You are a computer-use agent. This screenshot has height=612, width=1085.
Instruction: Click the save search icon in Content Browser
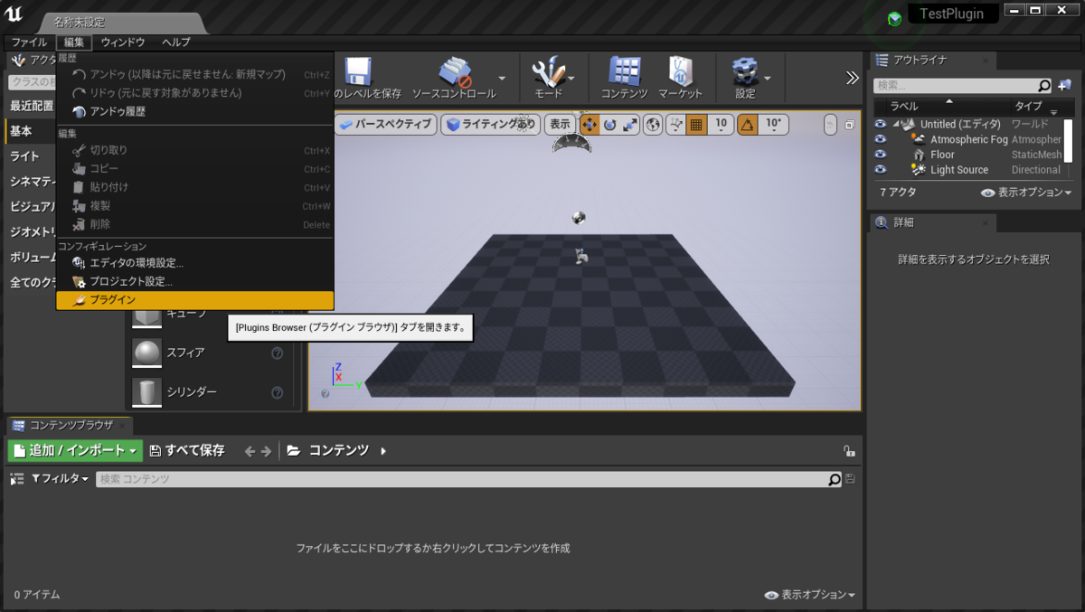pos(851,479)
